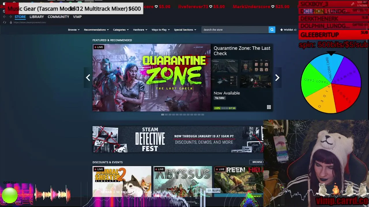Open the Quarantine Zone main capsule image
369x207 pixels.
pos(152,78)
